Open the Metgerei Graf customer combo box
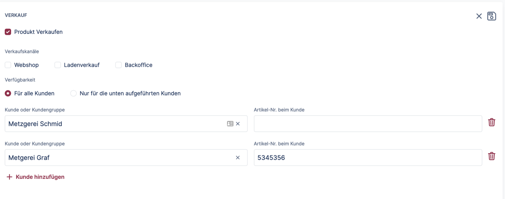The width and height of the screenshot is (505, 199). coord(111,158)
